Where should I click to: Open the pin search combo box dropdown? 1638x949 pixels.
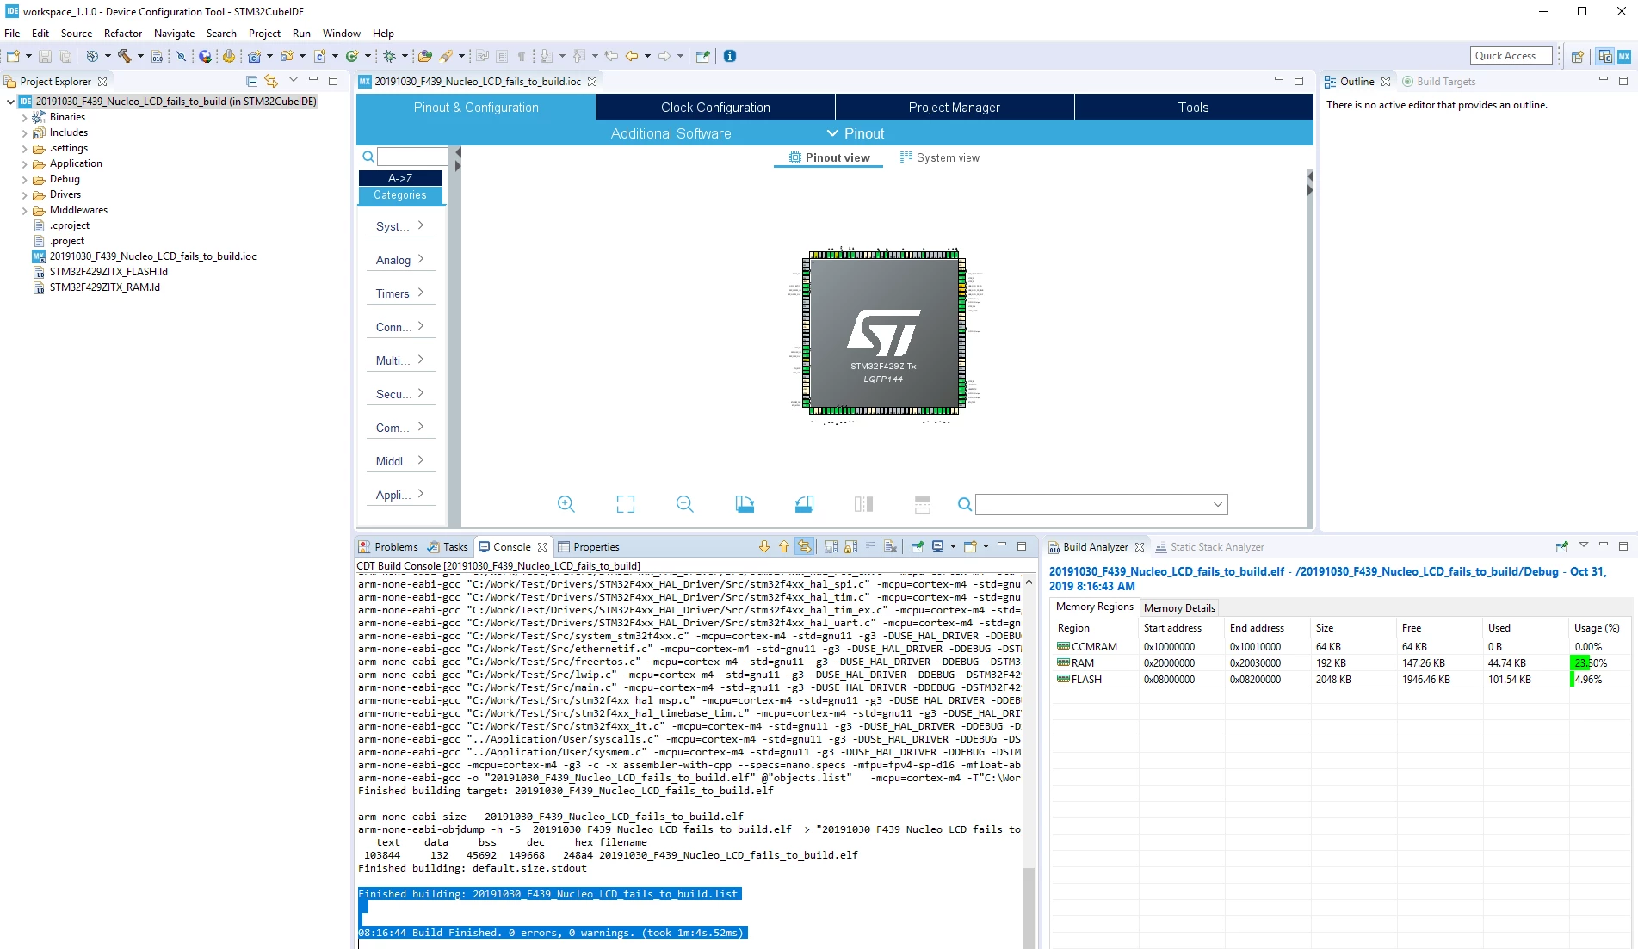pos(1218,504)
